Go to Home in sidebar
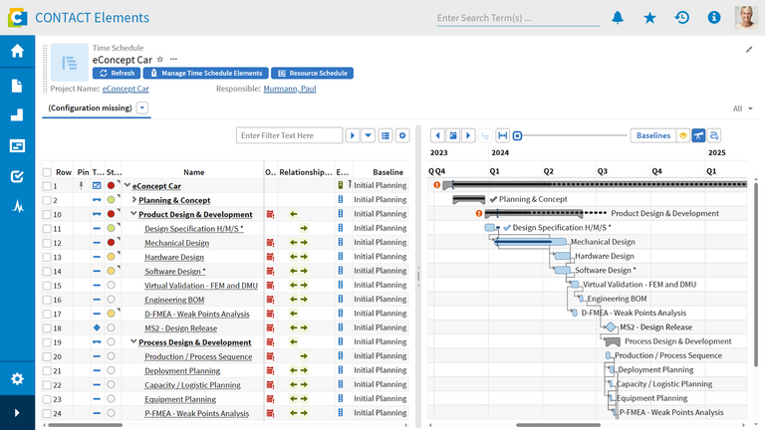This screenshot has height=430, width=765. (18, 51)
